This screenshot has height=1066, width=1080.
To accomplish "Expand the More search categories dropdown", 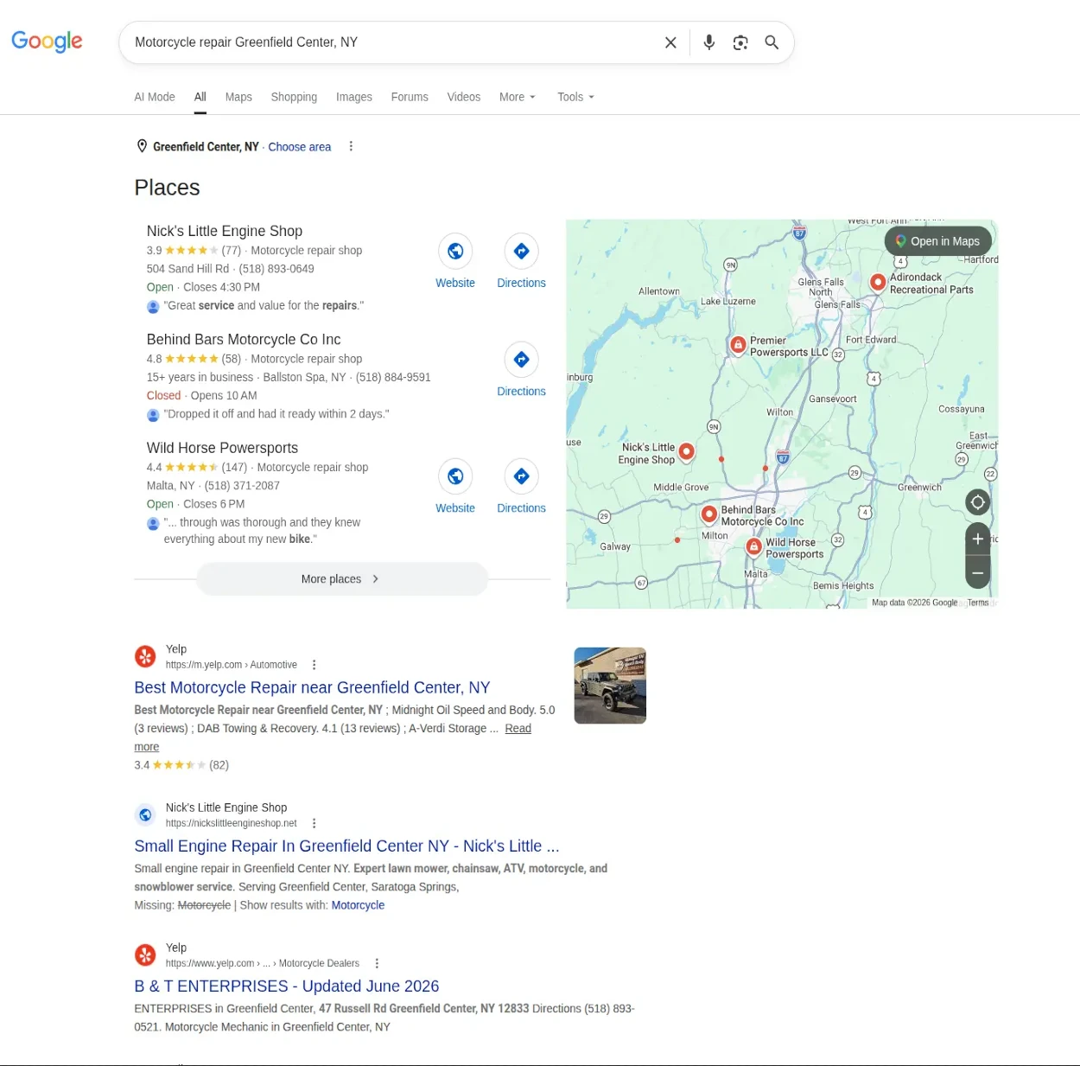I will tap(518, 97).
